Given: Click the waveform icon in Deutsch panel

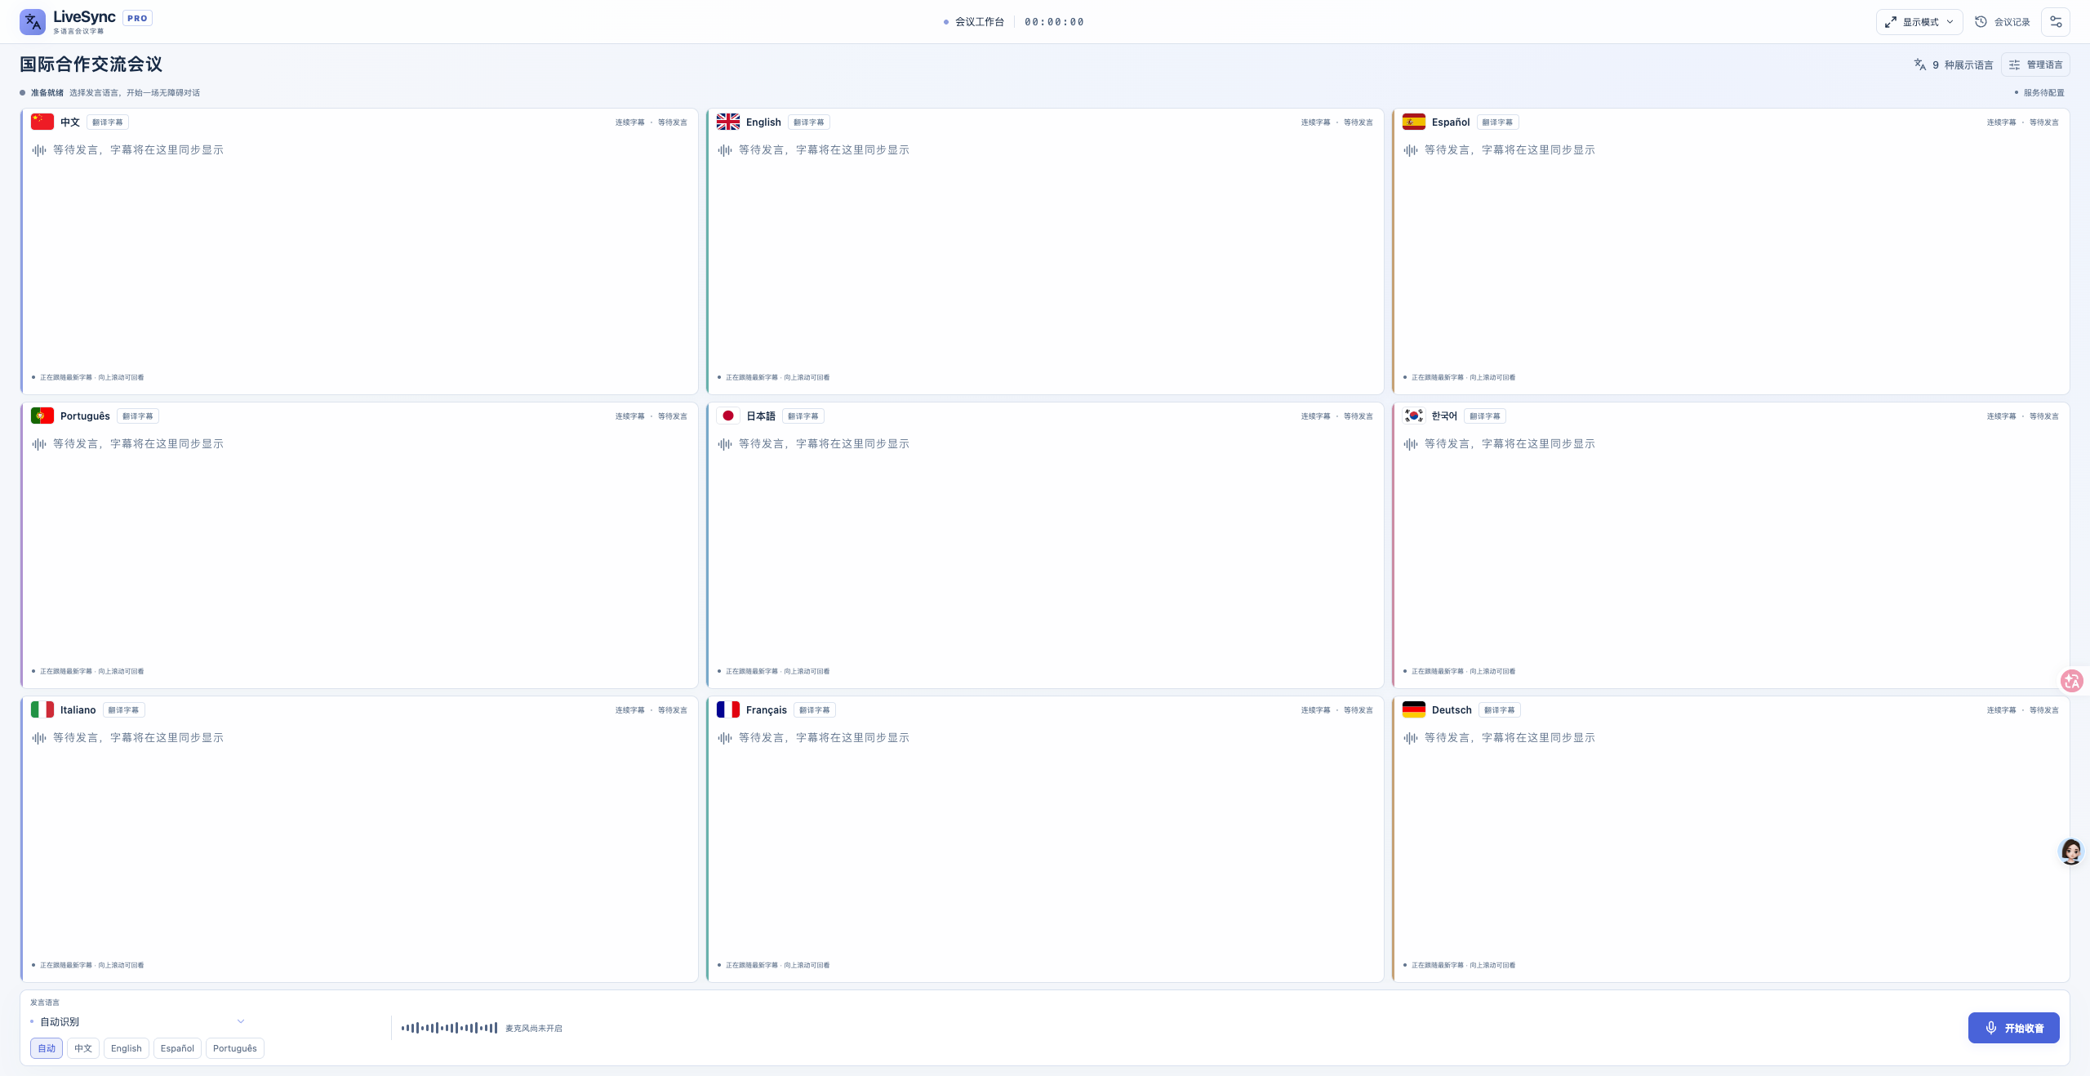Looking at the screenshot, I should pyautogui.click(x=1411, y=738).
